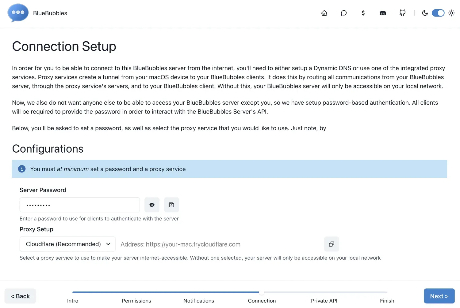Click the sun light mode icon

click(451, 13)
